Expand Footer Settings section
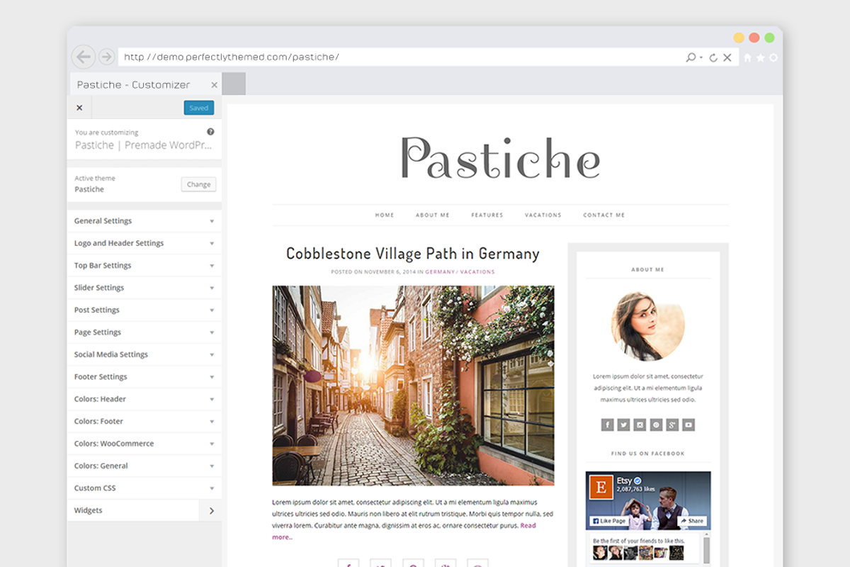Viewport: 850px width, 567px height. coord(144,377)
